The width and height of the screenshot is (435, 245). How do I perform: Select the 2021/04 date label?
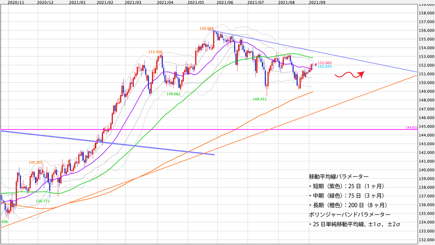coord(165,2)
